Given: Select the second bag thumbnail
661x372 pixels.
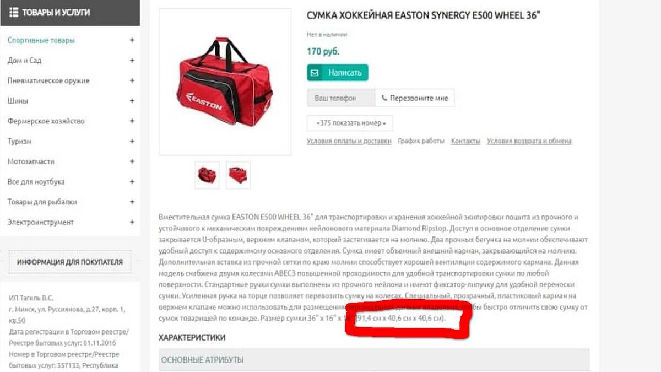Looking at the screenshot, I should (238, 175).
